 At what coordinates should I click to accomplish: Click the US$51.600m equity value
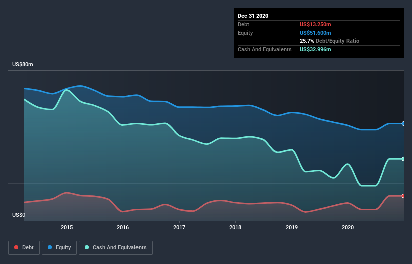315,33
